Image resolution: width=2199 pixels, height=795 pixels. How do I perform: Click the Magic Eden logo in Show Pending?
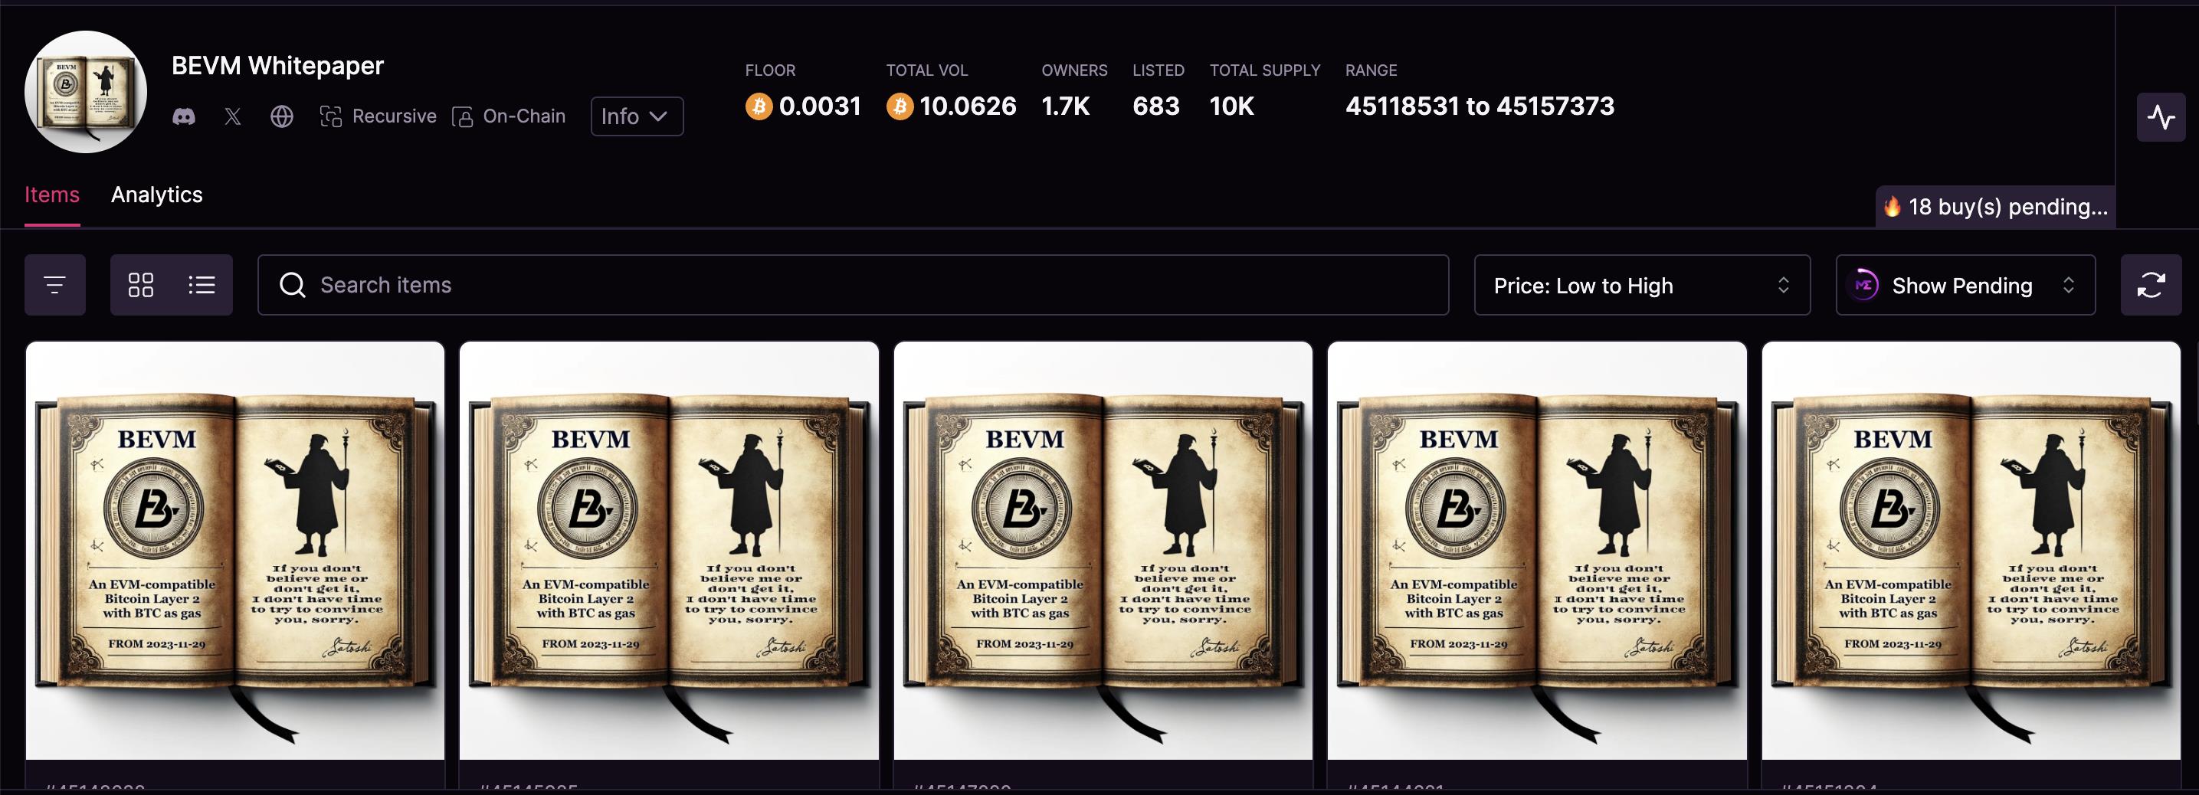(x=1863, y=285)
